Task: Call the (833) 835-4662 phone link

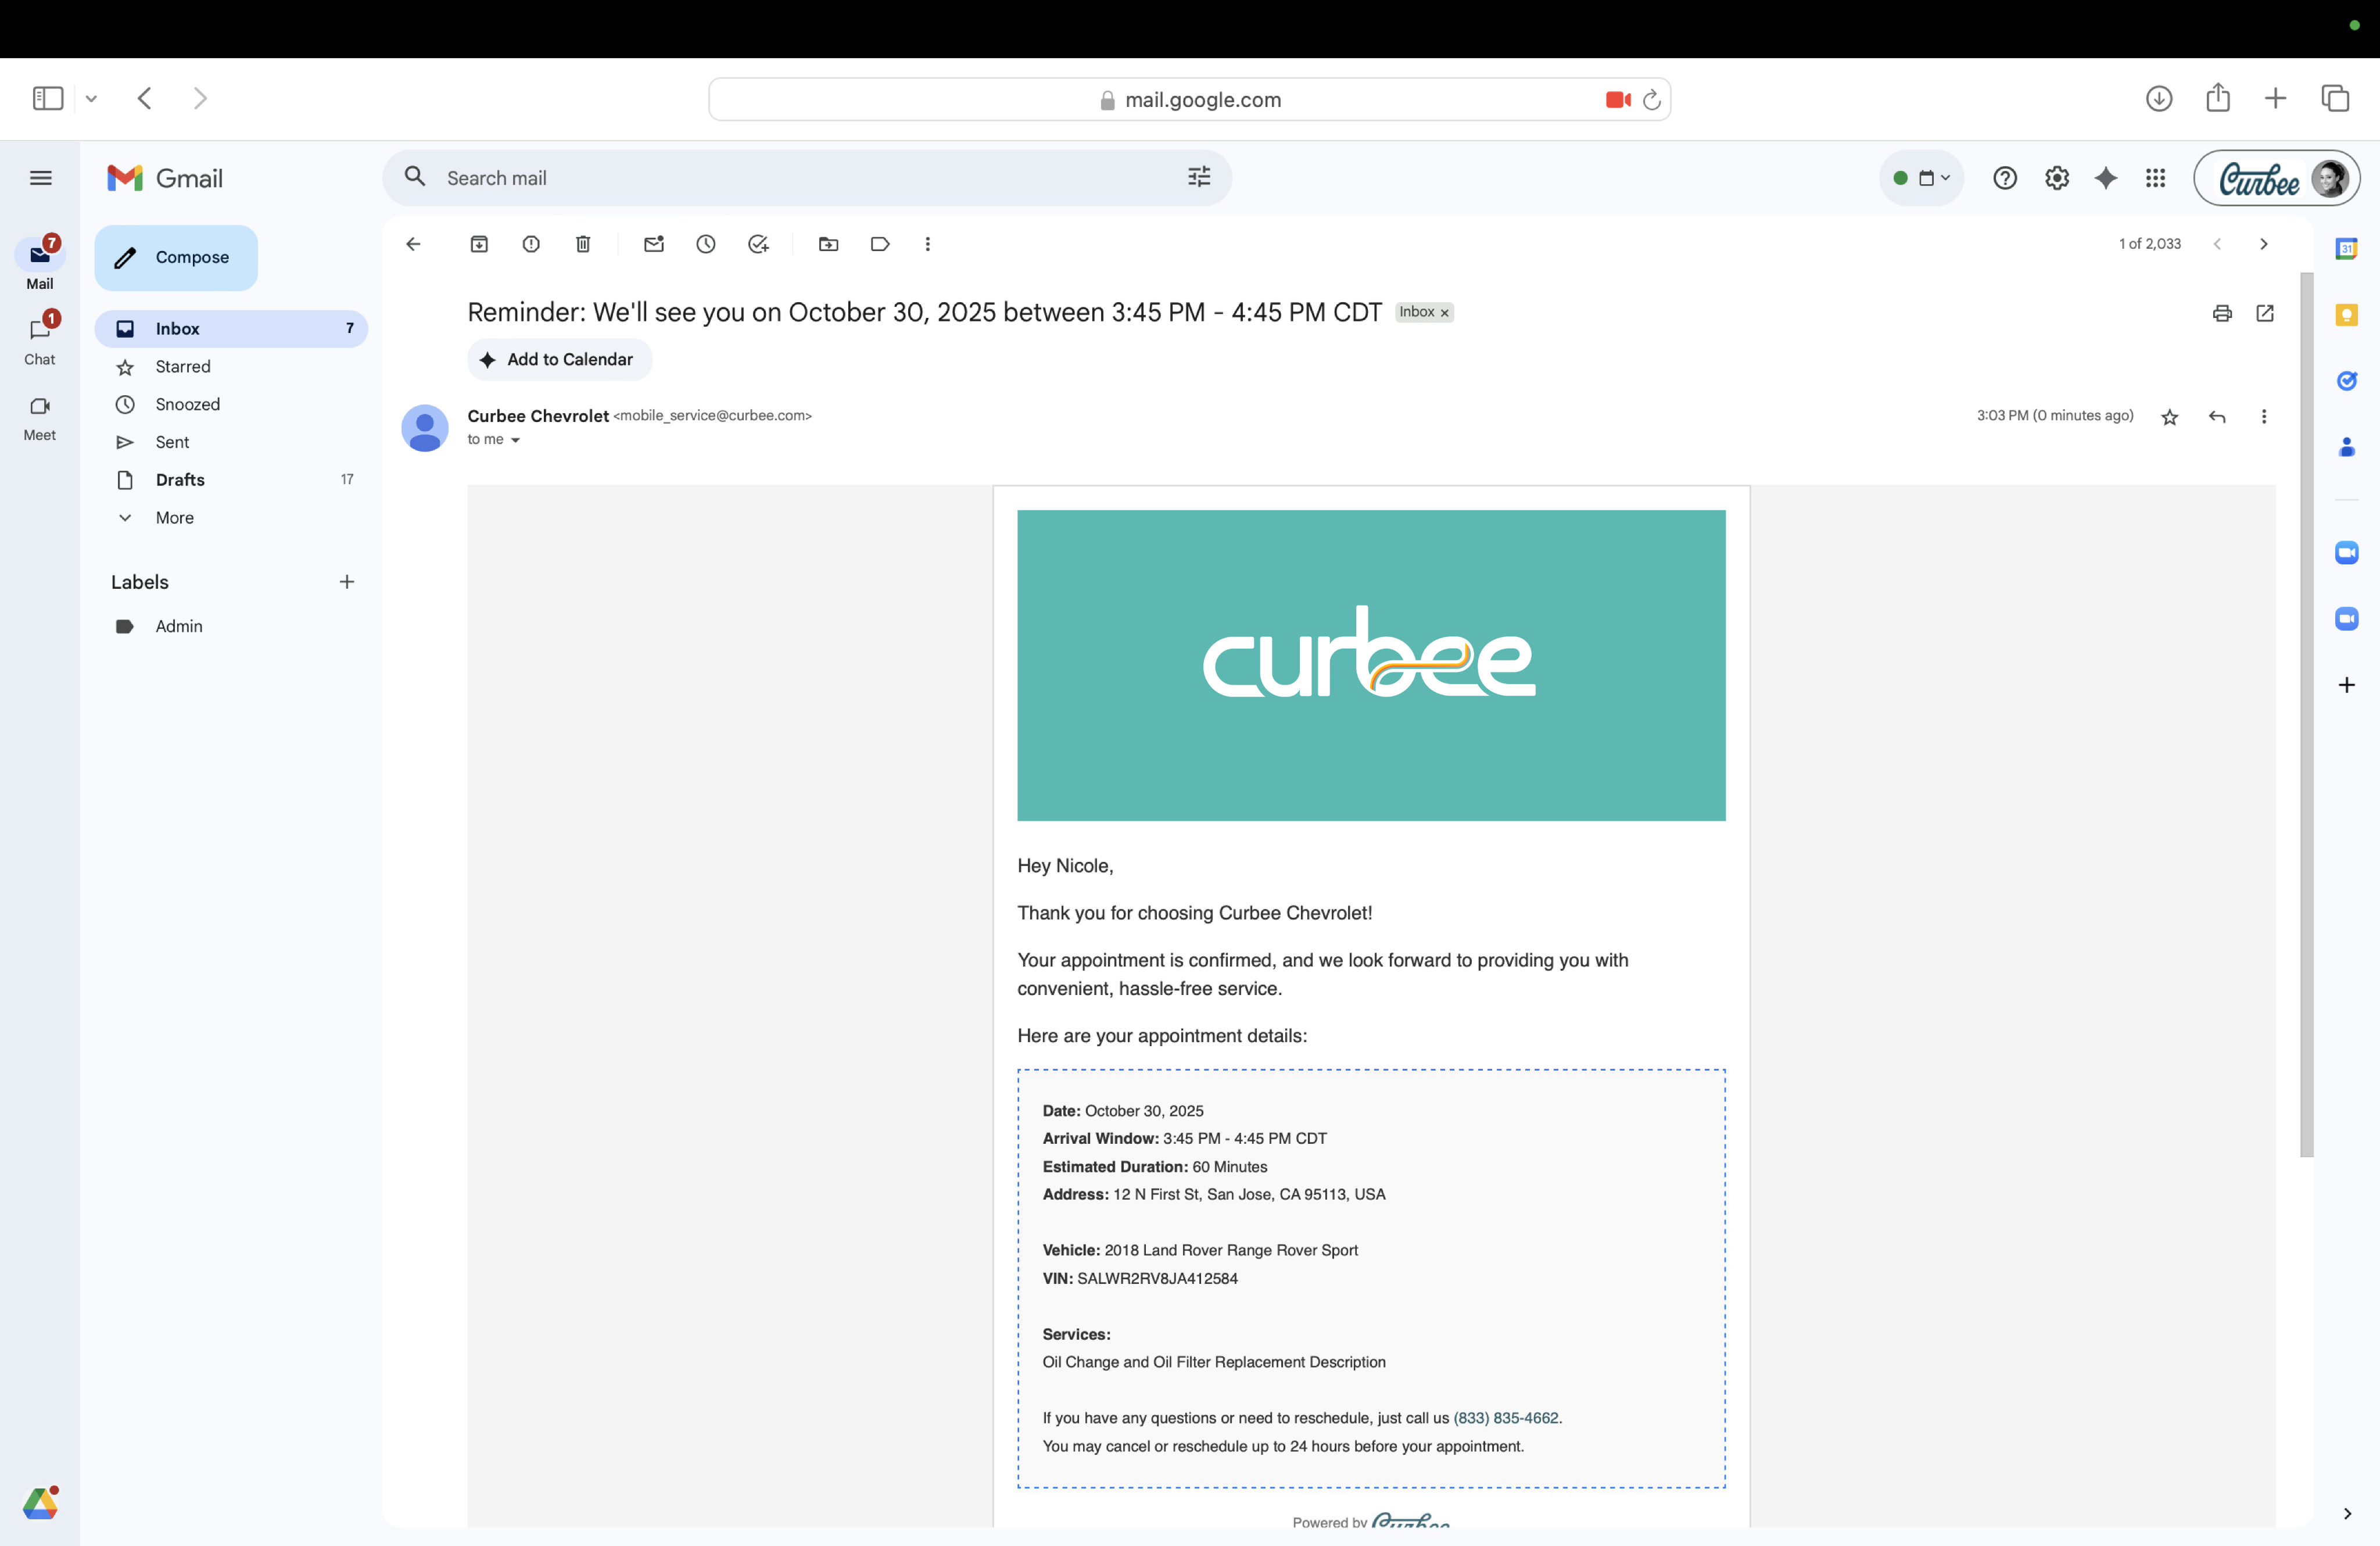Action: (1505, 1418)
